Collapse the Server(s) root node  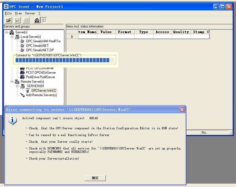(7, 32)
